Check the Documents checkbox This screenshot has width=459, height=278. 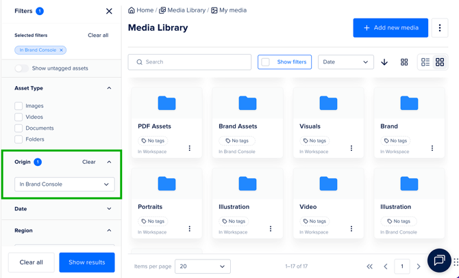(18, 128)
